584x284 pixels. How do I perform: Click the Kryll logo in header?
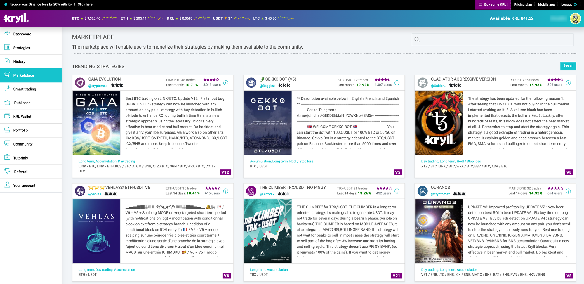(16, 18)
